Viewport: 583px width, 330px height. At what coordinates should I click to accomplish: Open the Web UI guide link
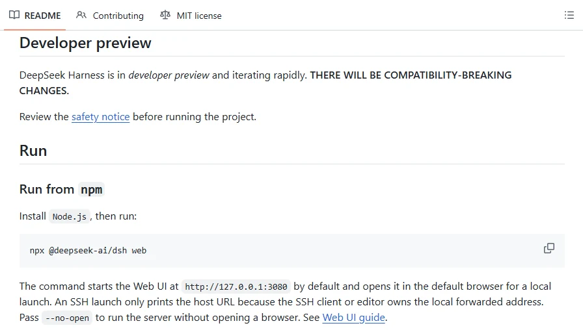point(353,318)
